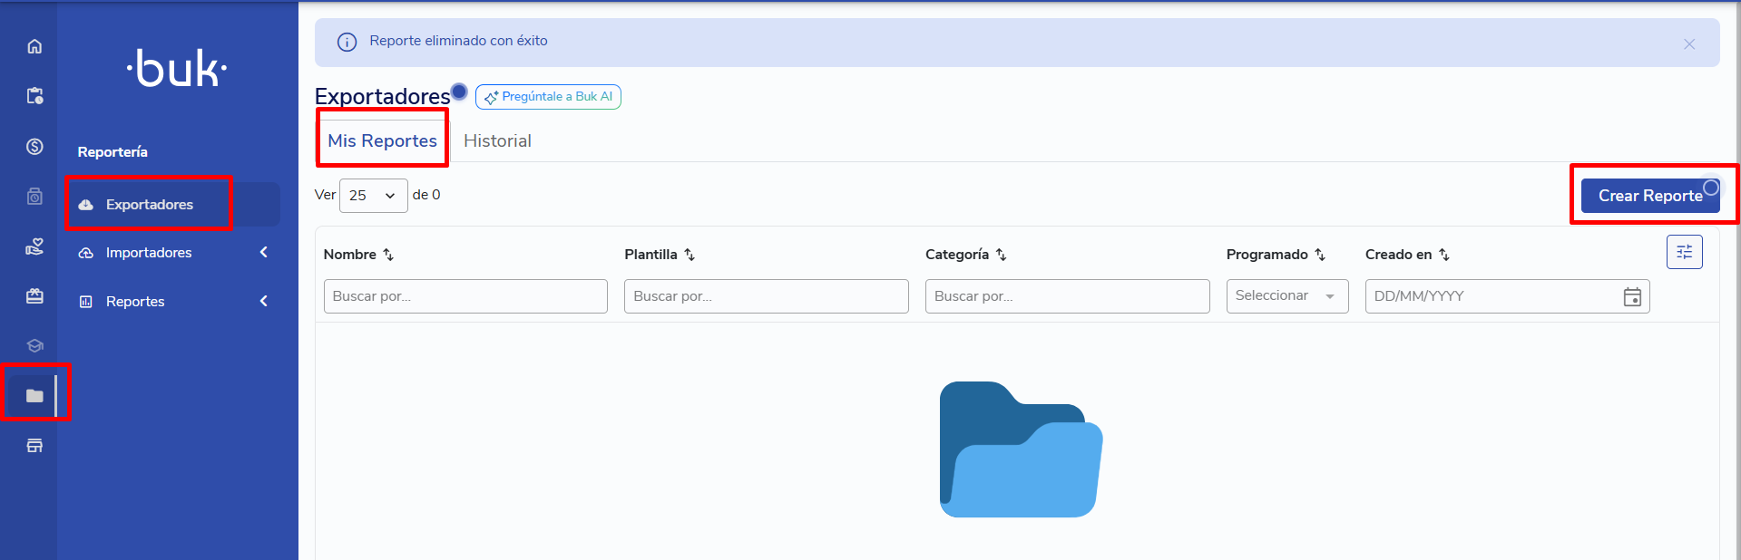Open the Ver 25 rows dropdown
The height and width of the screenshot is (560, 1741).
(x=373, y=196)
